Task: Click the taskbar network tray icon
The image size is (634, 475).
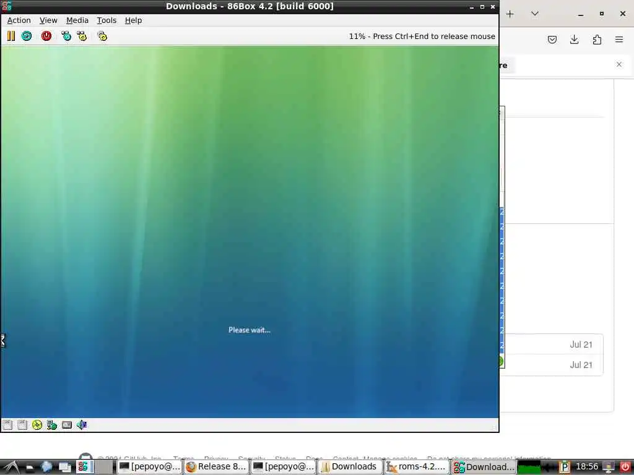Action: pos(609,468)
